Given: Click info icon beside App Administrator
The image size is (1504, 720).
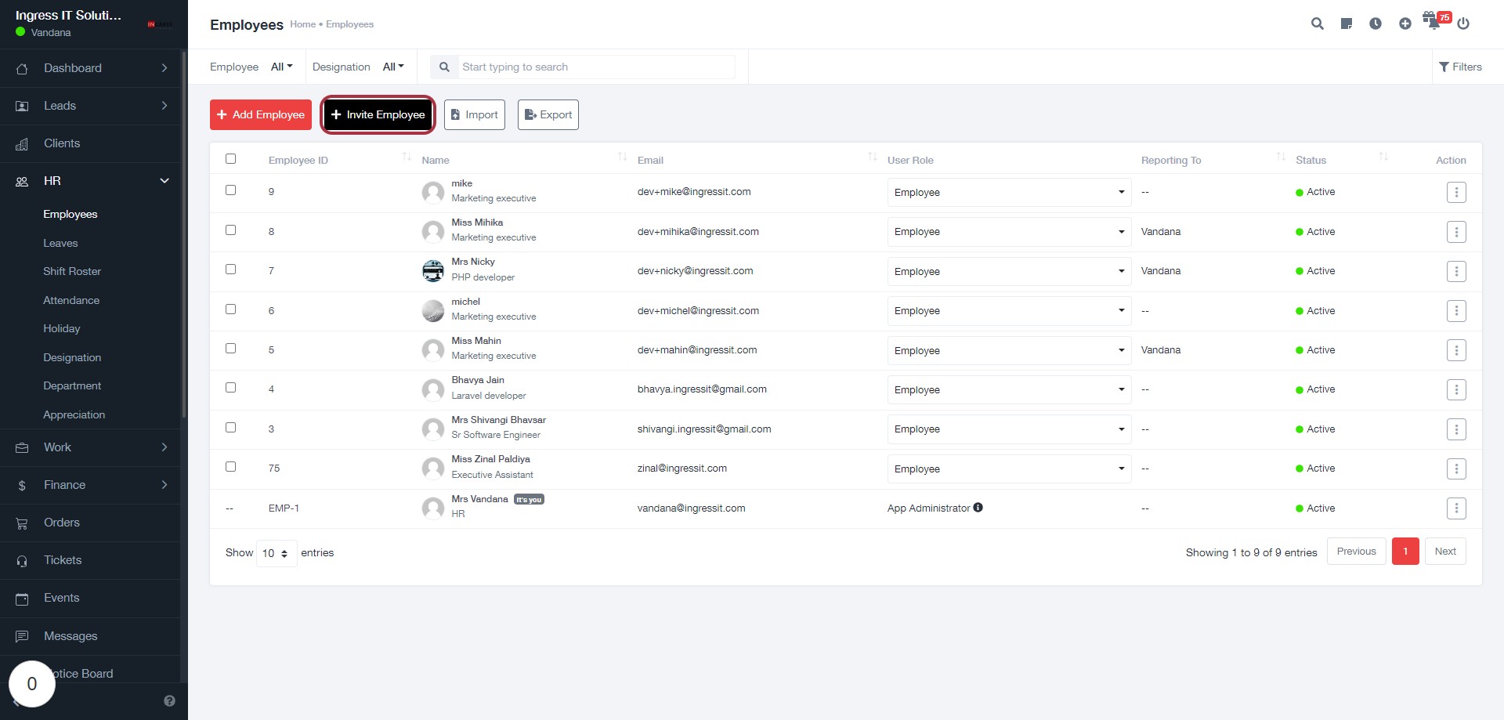Looking at the screenshot, I should 978,508.
